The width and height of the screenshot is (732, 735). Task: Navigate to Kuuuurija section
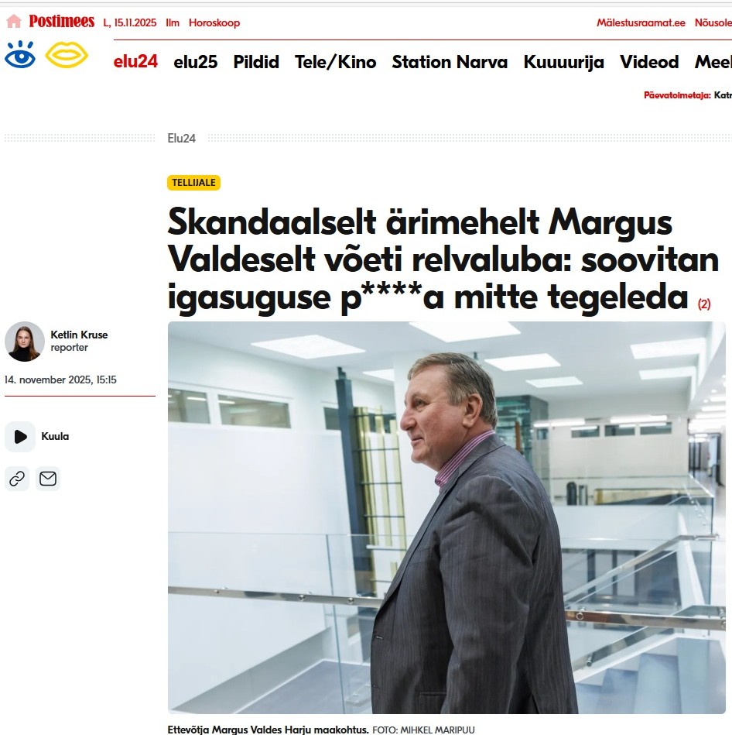pos(564,62)
